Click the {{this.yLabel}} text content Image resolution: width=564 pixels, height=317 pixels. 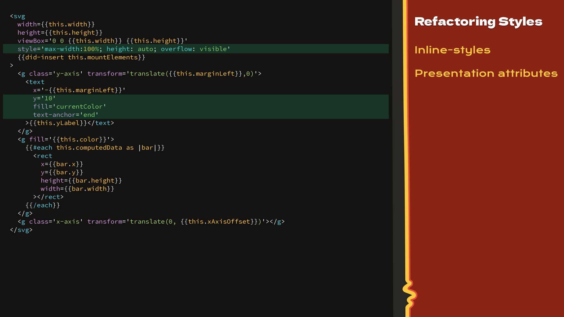coord(58,123)
